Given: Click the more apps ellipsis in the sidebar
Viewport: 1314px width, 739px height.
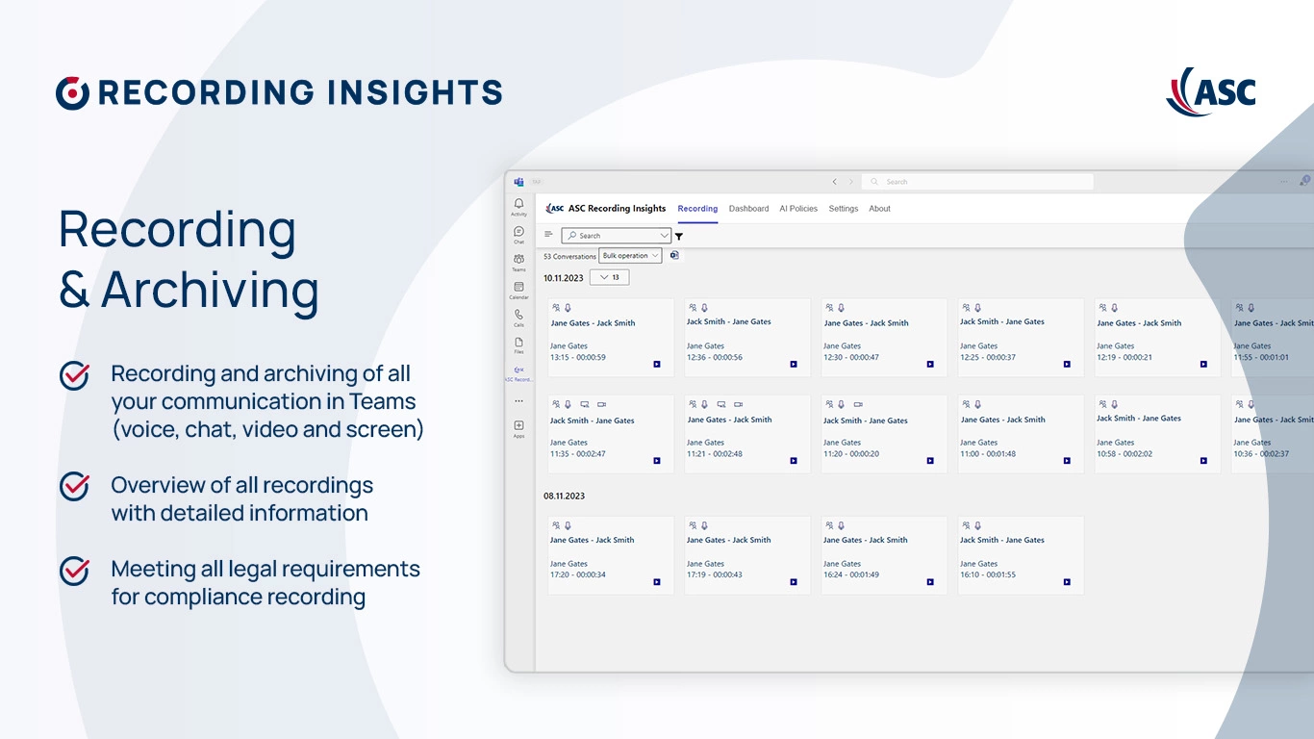Looking at the screenshot, I should 519,400.
